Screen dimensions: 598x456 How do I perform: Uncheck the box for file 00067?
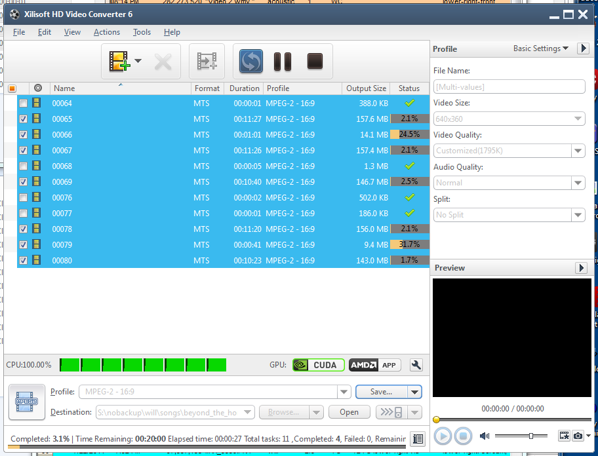(x=23, y=151)
